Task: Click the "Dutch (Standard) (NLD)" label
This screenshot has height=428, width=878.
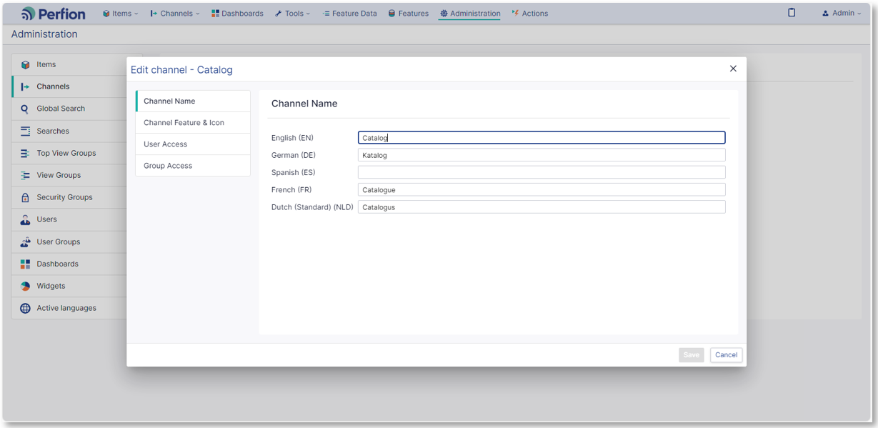Action: tap(312, 207)
